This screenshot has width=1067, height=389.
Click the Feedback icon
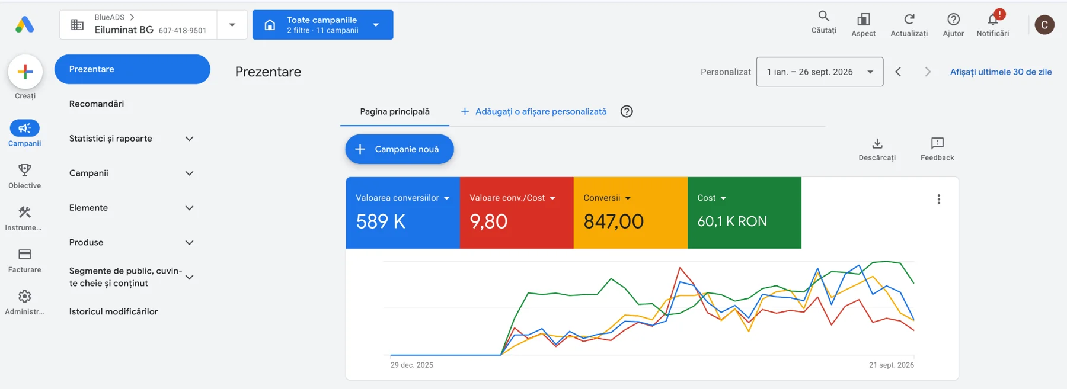937,143
